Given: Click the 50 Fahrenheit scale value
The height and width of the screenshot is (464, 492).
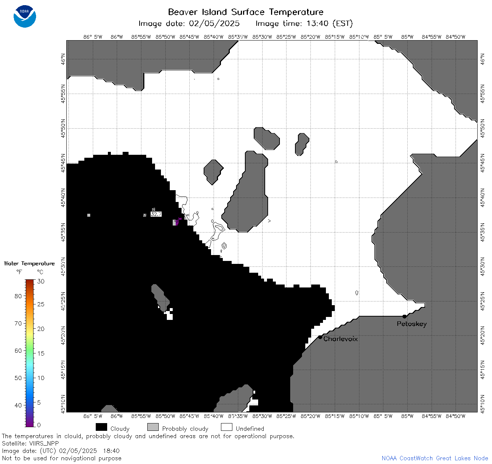Looking at the screenshot, I should (x=18, y=378).
